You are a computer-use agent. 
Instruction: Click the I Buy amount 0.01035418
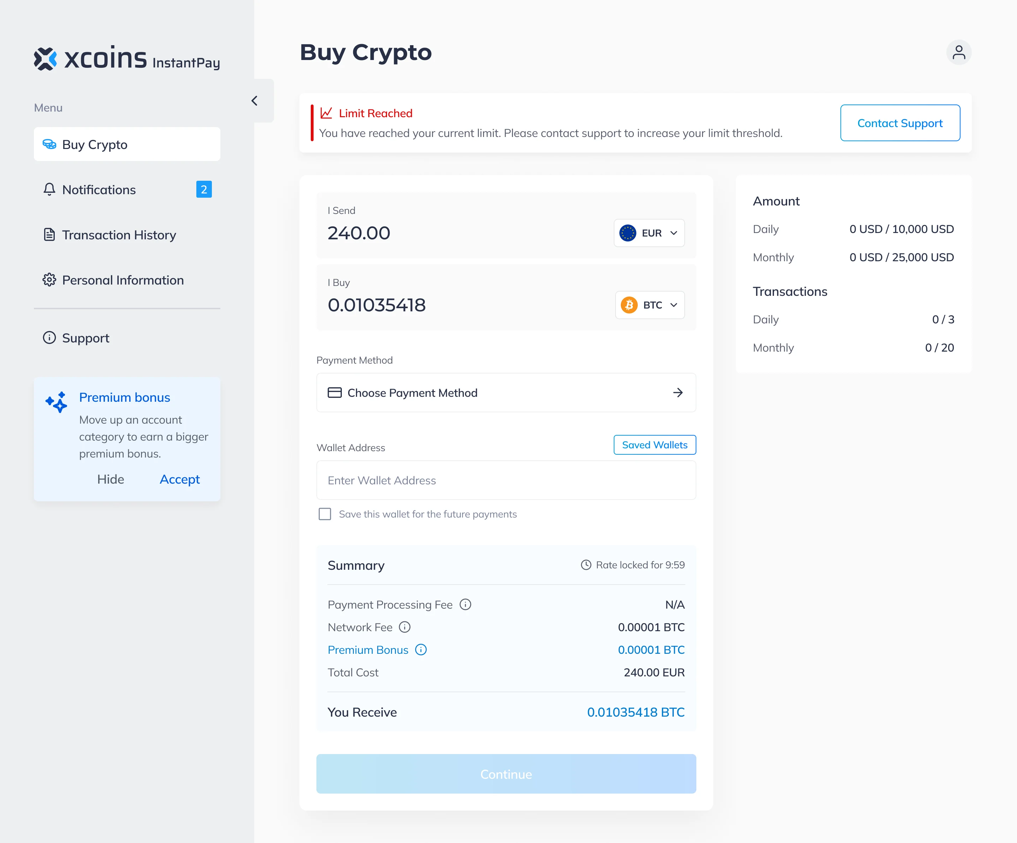tap(377, 305)
